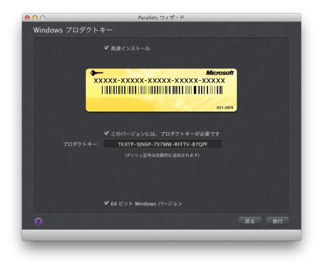Minimize the Parallels wizard with yellow button

(35, 17)
